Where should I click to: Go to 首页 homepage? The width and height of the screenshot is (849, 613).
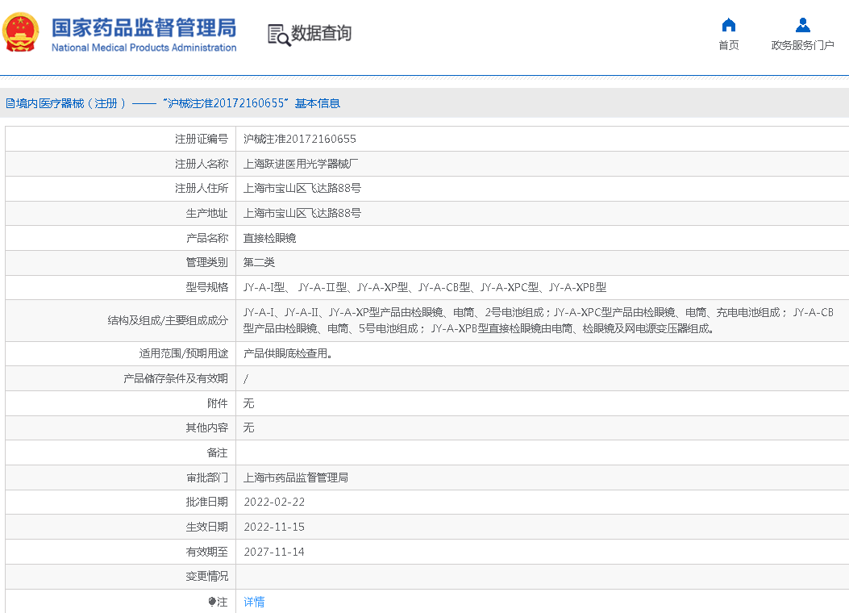728,44
